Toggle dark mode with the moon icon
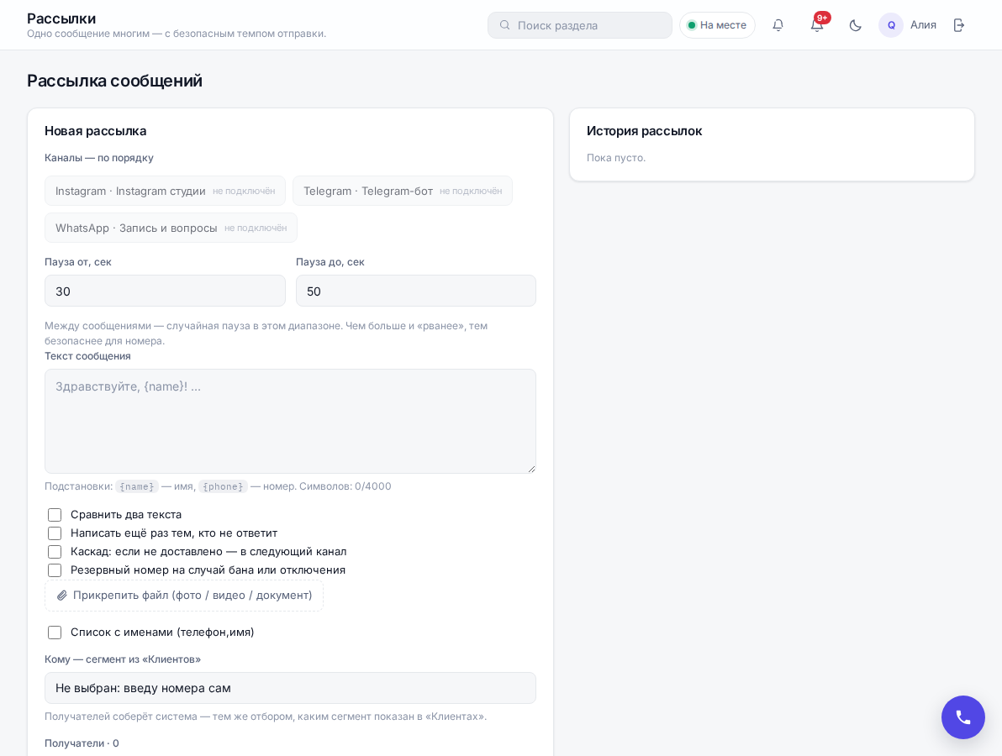Image resolution: width=1002 pixels, height=756 pixels. click(855, 25)
